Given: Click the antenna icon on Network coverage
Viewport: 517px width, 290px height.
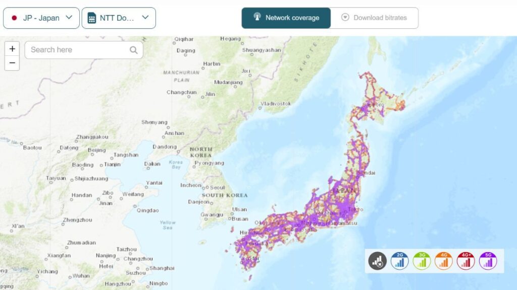Looking at the screenshot, I should point(258,17).
